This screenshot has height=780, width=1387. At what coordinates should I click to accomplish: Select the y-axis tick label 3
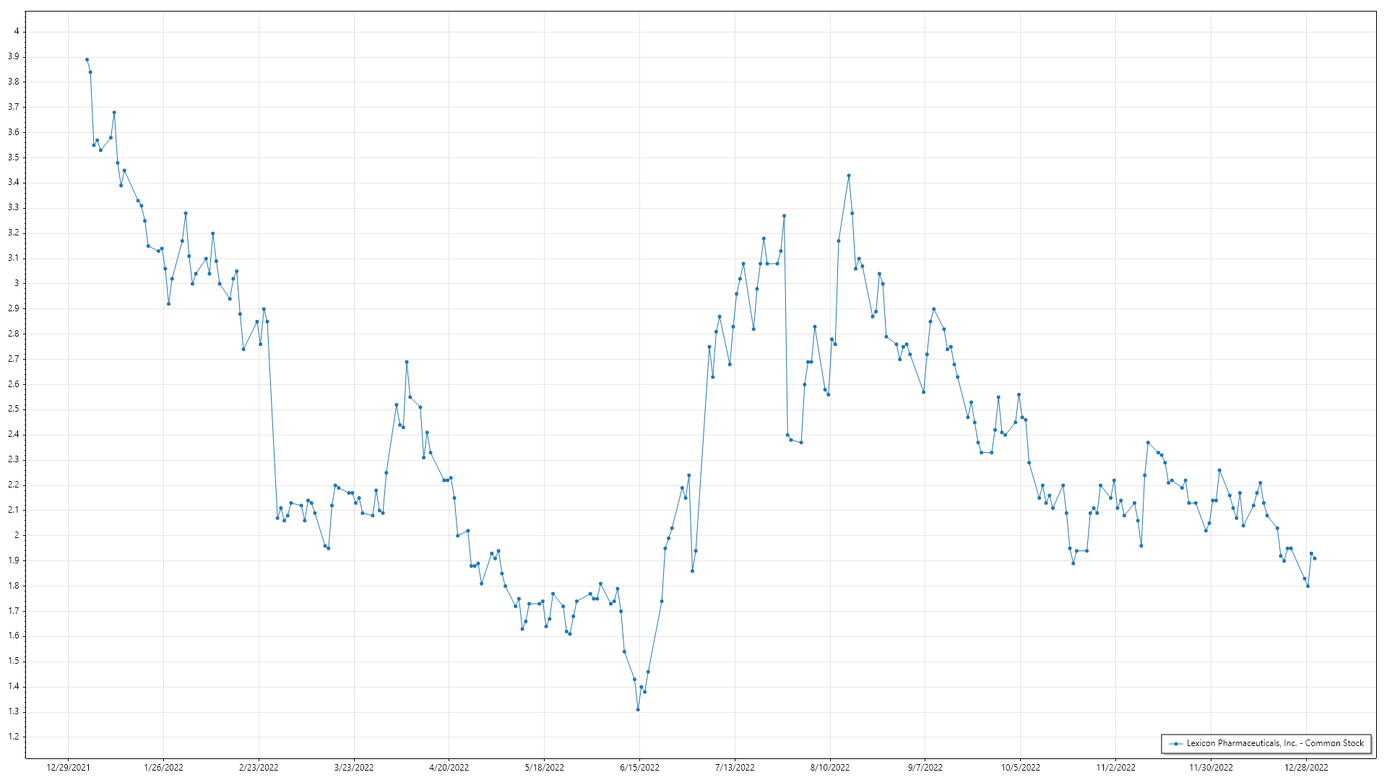17,284
